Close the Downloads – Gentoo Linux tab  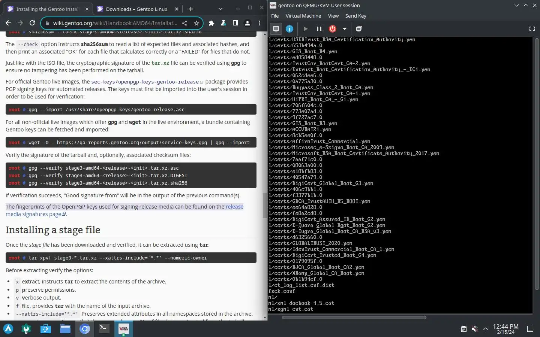(x=176, y=9)
